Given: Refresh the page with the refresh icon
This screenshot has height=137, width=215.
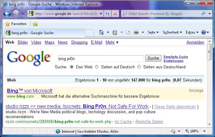Looking at the screenshot, I should [107, 14].
